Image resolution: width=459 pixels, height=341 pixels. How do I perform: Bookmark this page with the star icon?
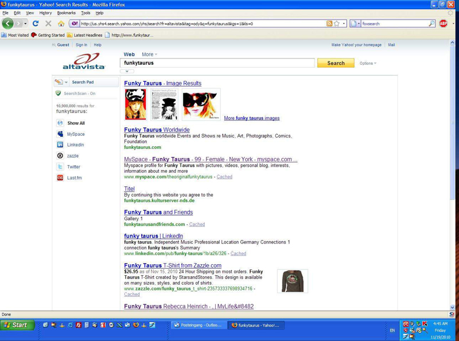click(x=337, y=23)
